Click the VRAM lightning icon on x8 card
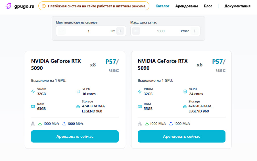The width and height of the screenshot is (257, 161). pos(33,91)
